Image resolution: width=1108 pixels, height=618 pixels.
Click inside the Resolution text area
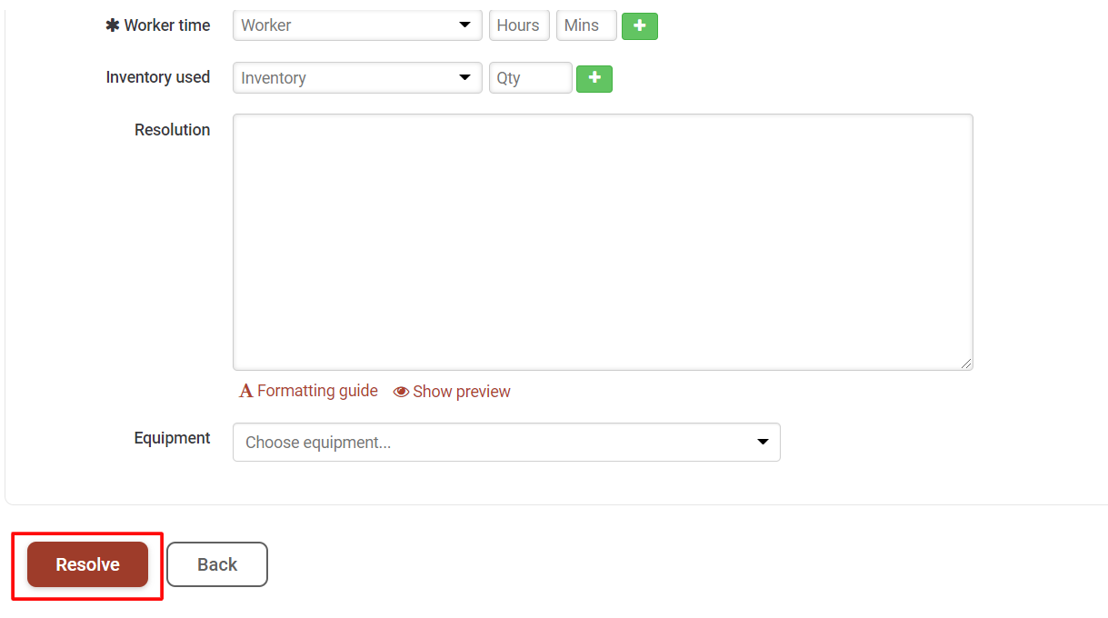(x=603, y=242)
